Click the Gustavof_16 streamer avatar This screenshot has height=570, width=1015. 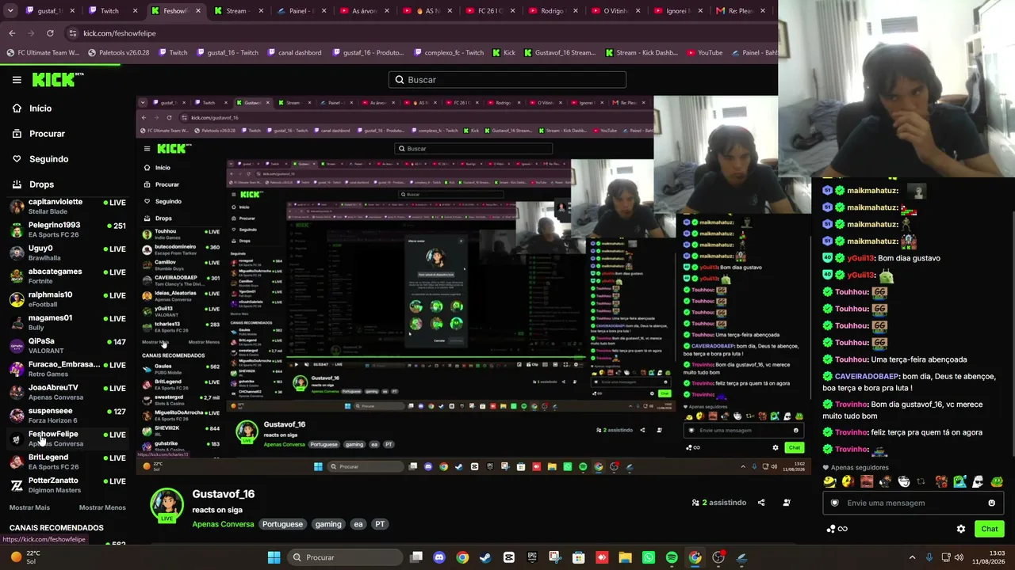pyautogui.click(x=167, y=506)
